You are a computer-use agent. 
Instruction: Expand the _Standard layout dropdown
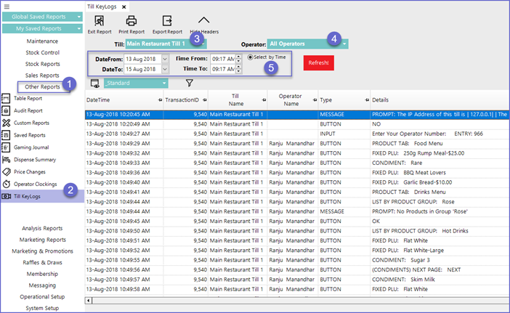[x=165, y=83]
